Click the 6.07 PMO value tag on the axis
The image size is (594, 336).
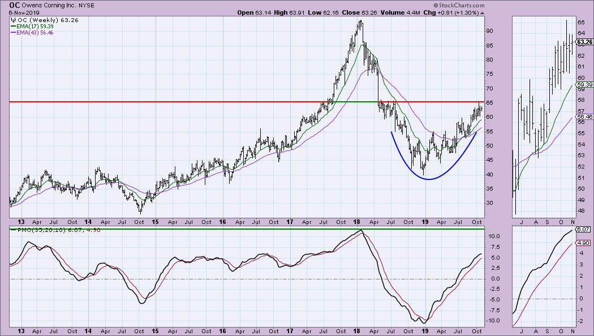click(x=583, y=230)
